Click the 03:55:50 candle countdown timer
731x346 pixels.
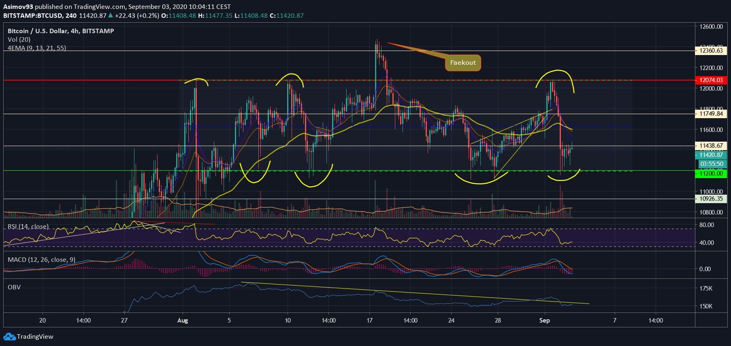point(711,164)
